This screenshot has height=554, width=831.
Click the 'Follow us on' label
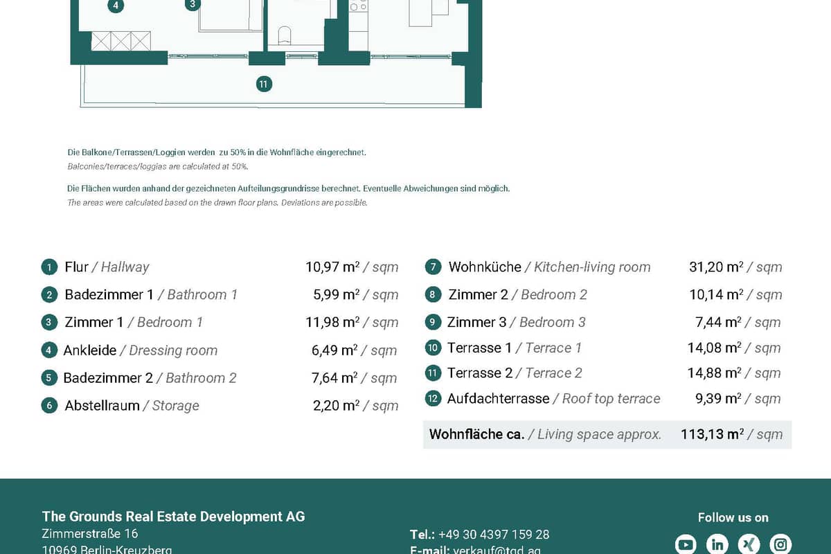(733, 518)
